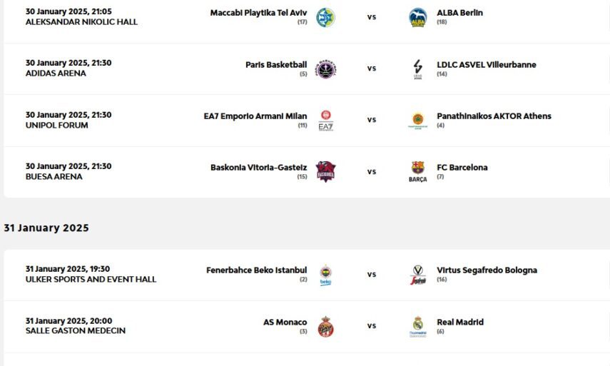
Task: Click the ALBA Berlin team logo
Action: tap(417, 17)
